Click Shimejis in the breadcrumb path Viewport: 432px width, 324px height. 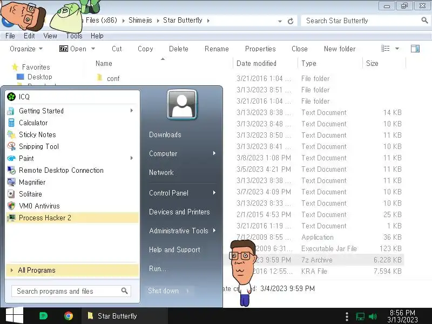pyautogui.click(x=140, y=21)
